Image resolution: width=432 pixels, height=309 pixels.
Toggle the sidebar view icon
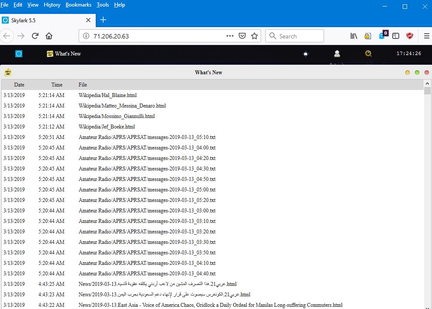tap(396, 36)
